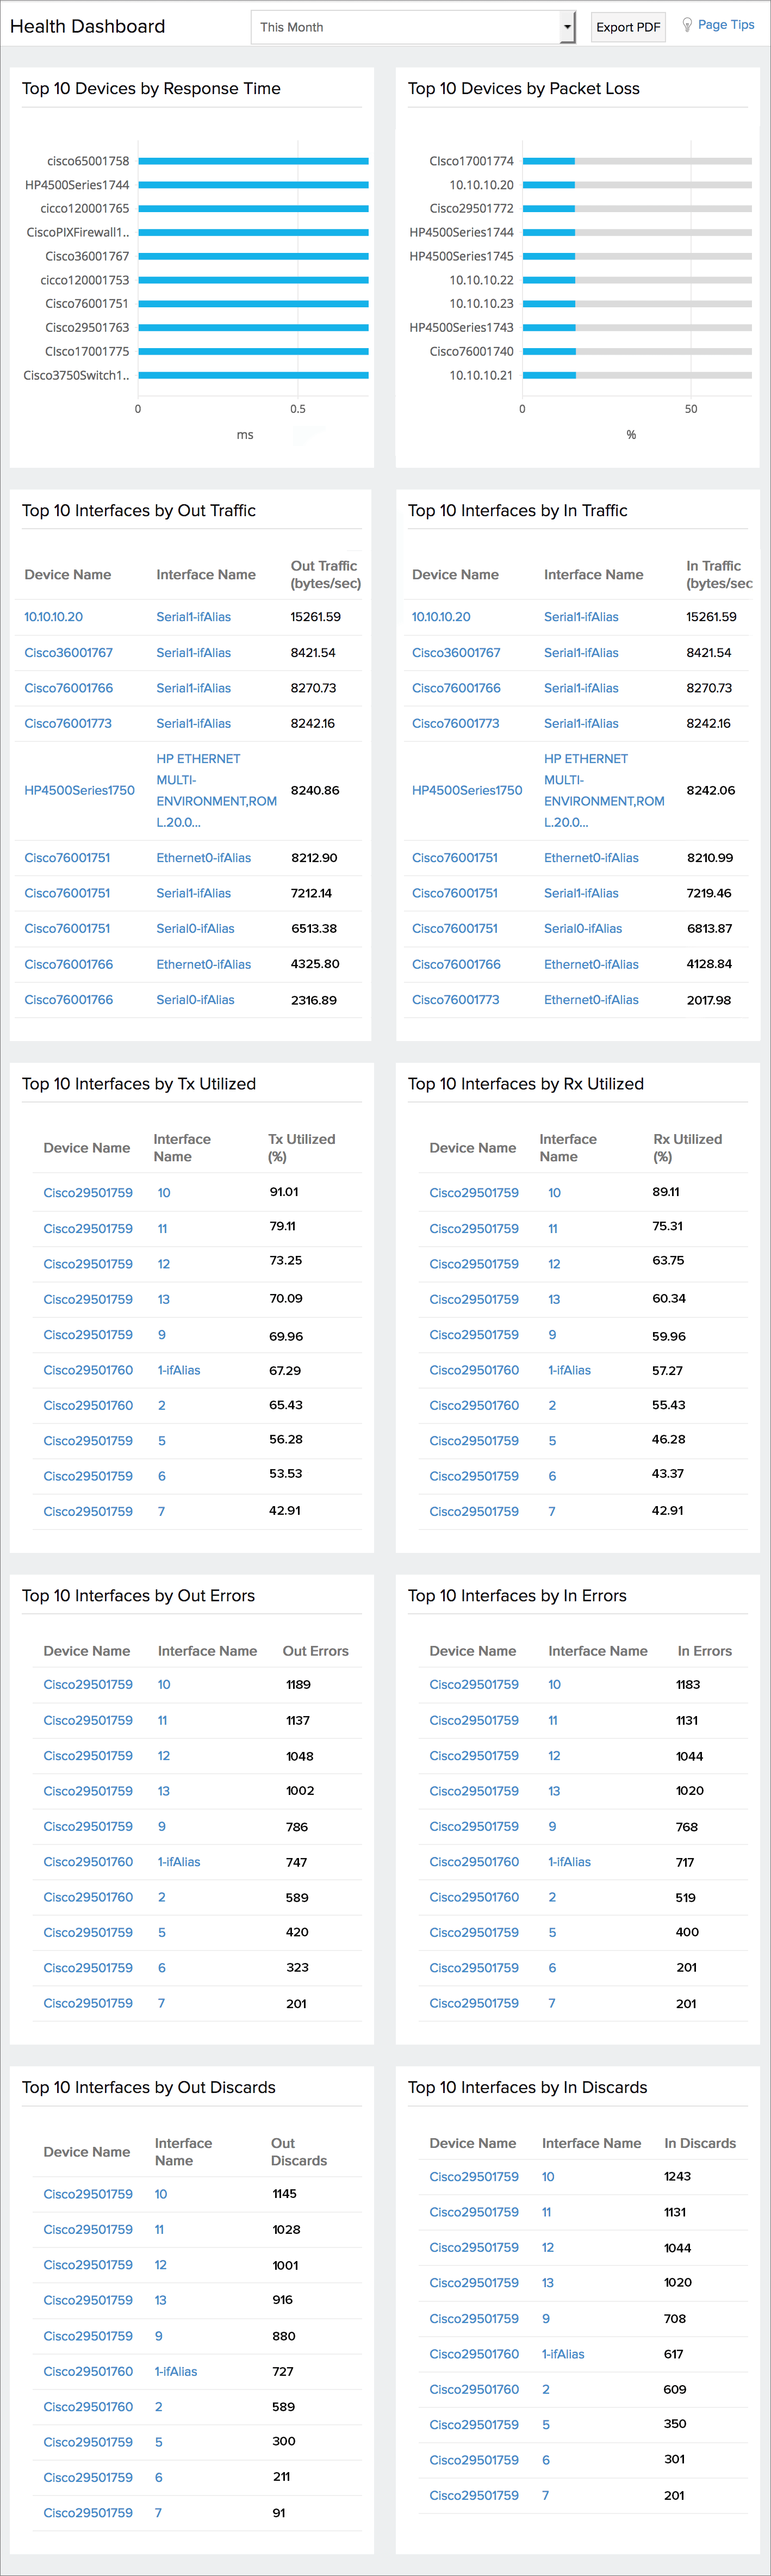
Task: Open interface 6 in In Discards table
Action: (546, 2460)
